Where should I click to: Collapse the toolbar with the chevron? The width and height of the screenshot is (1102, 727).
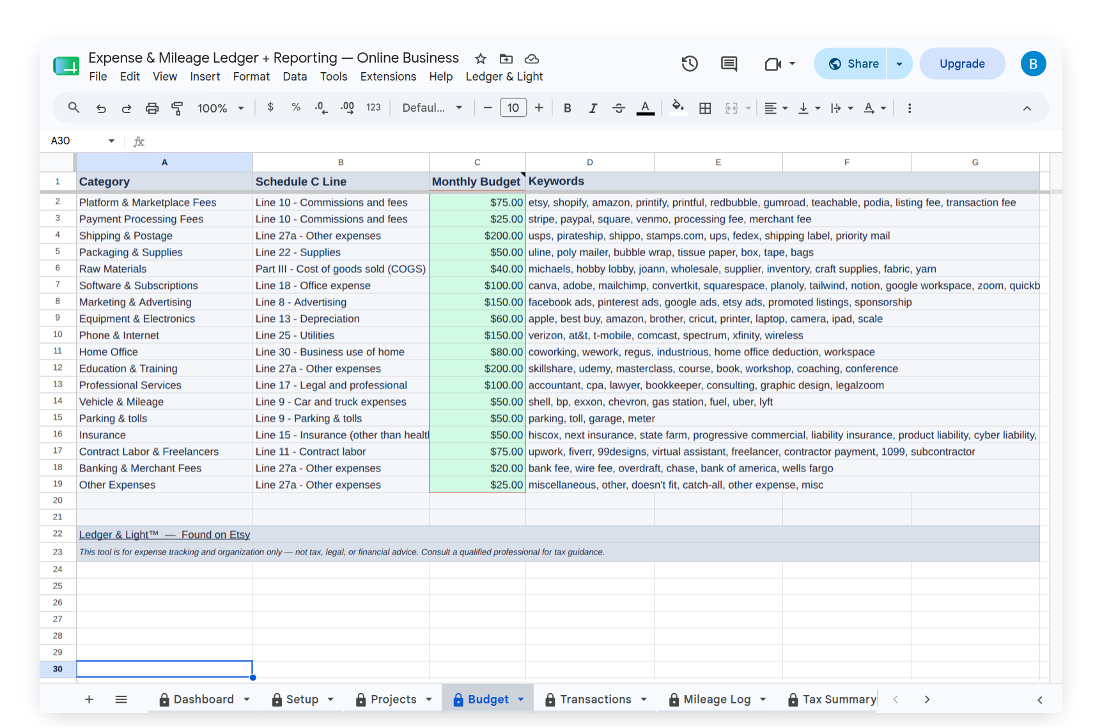pos(1027,108)
